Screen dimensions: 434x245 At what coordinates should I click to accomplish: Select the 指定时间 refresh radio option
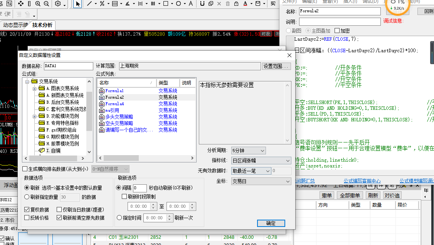119,218
